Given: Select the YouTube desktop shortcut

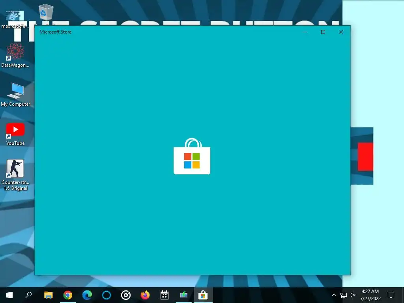Looking at the screenshot, I should [x=15, y=134].
